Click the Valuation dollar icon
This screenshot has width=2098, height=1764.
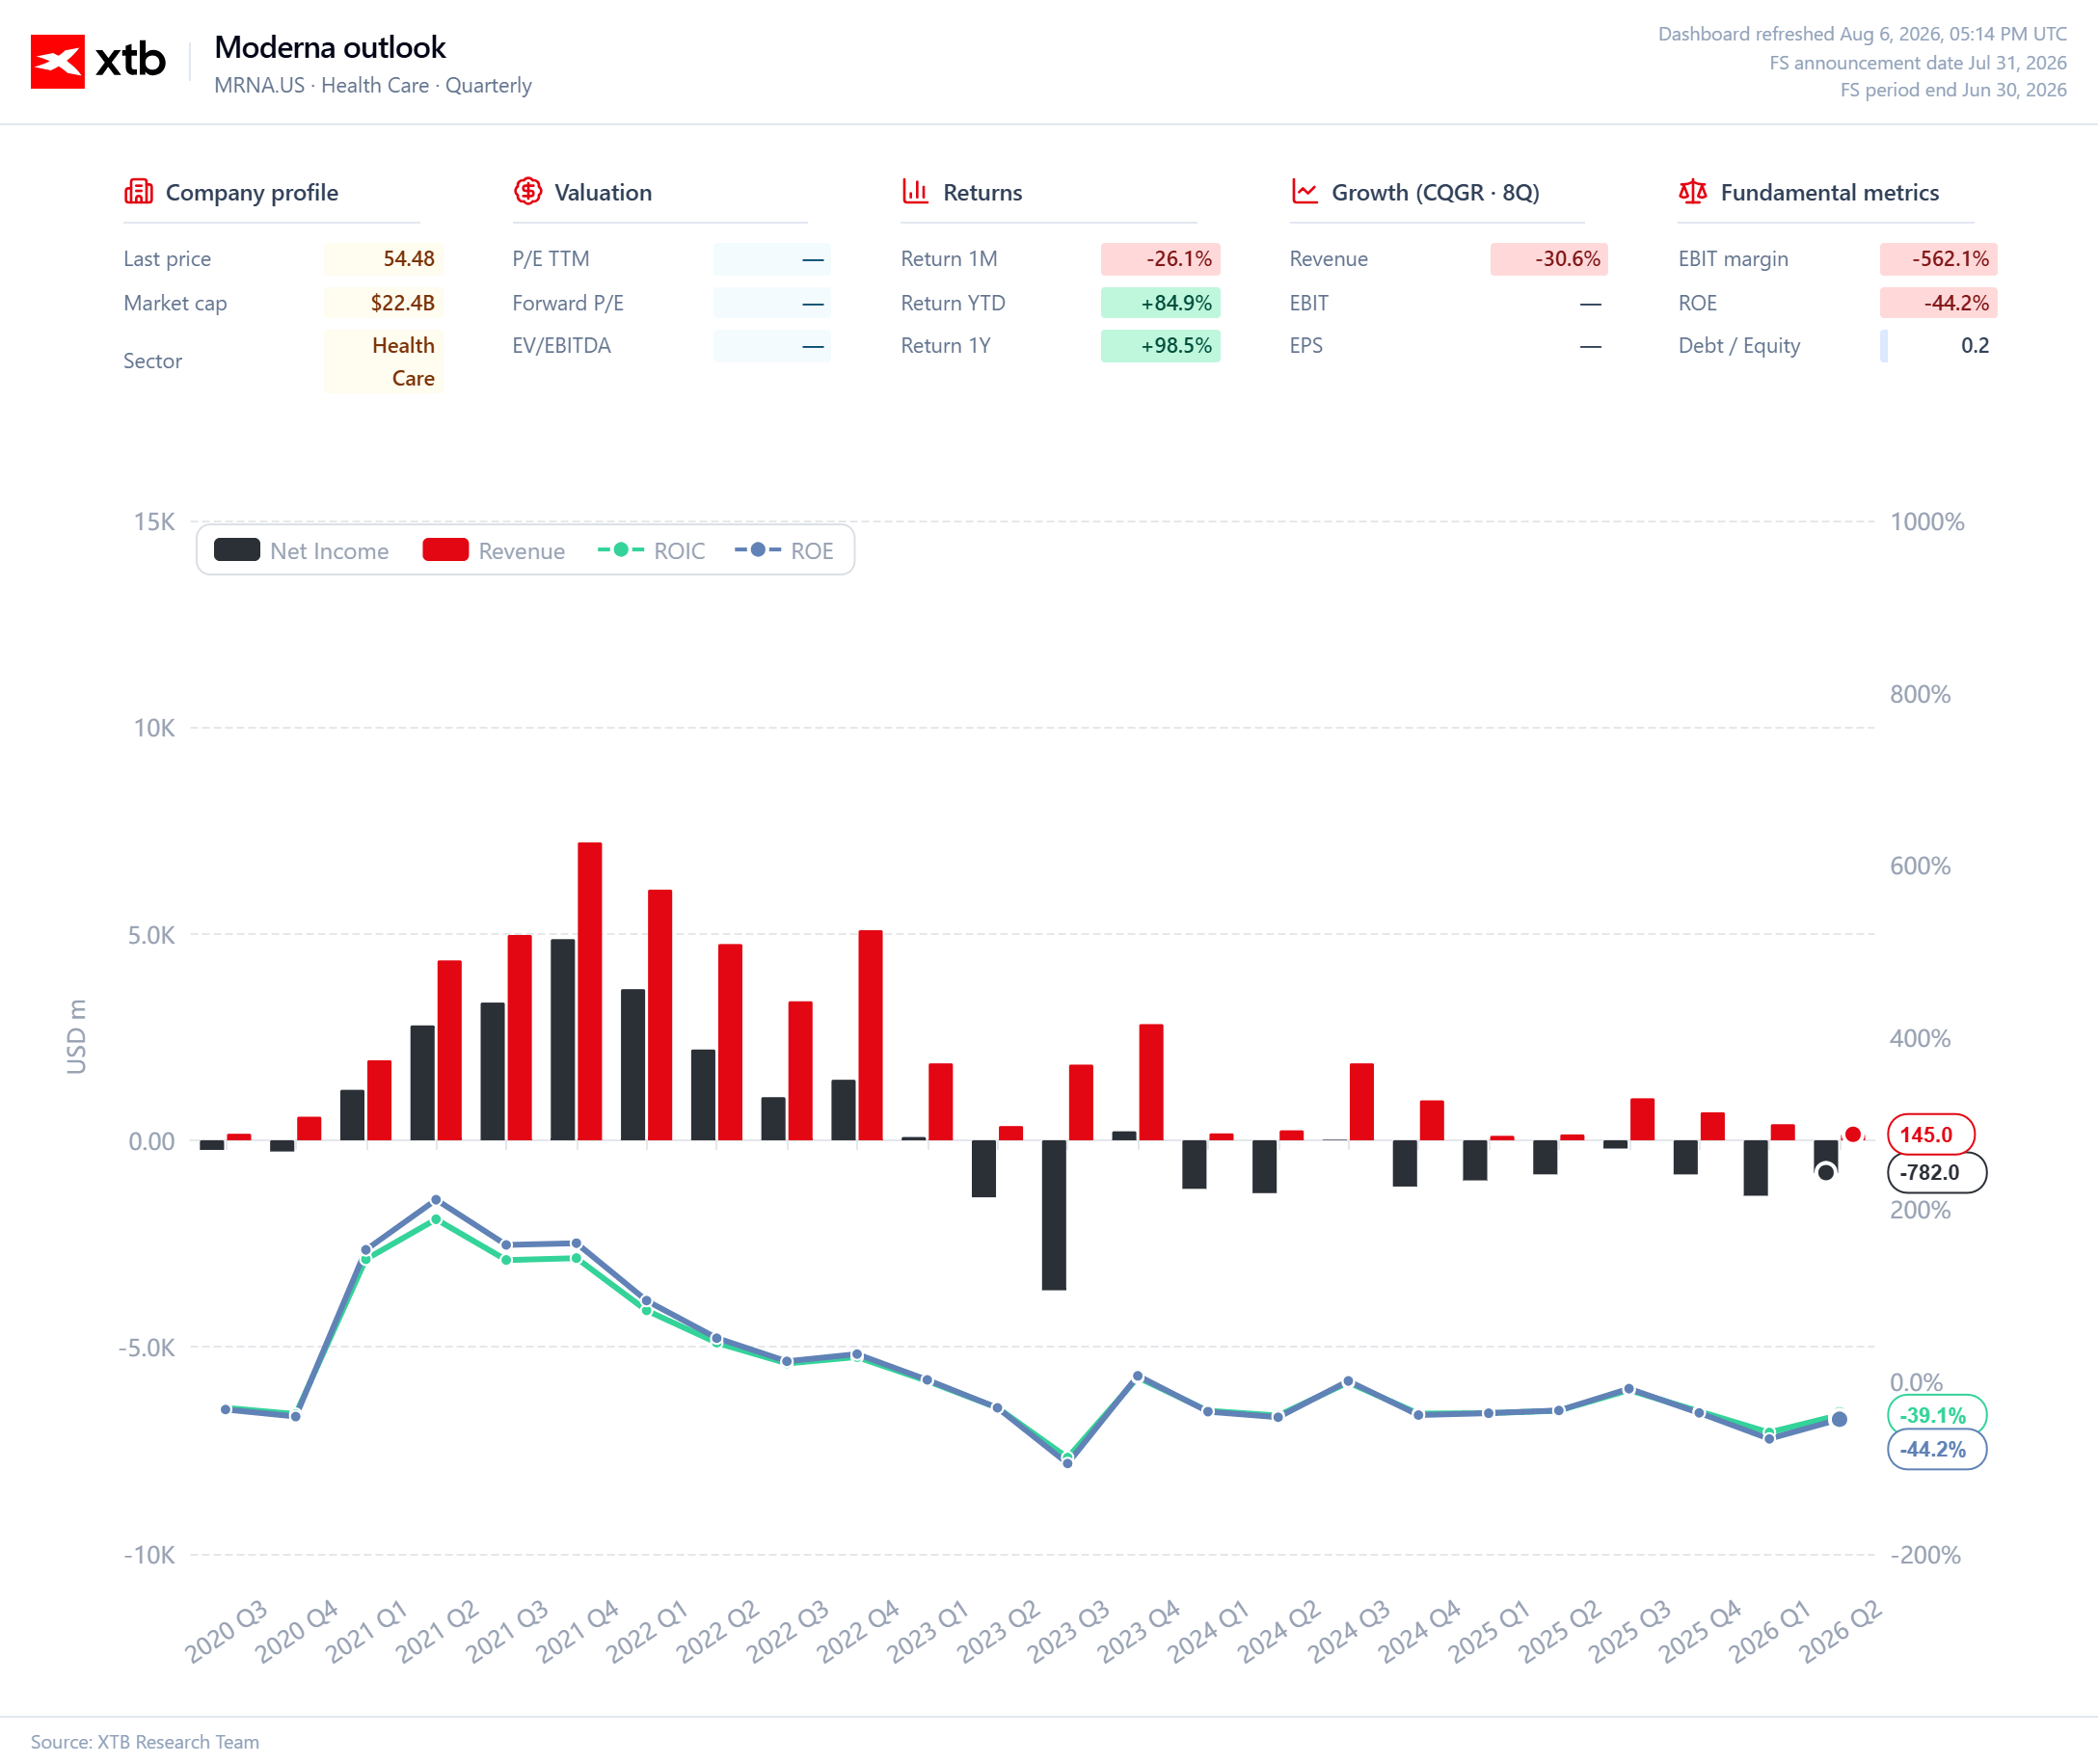pos(528,191)
